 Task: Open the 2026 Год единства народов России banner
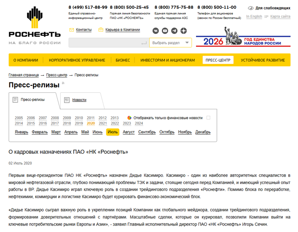243,37
